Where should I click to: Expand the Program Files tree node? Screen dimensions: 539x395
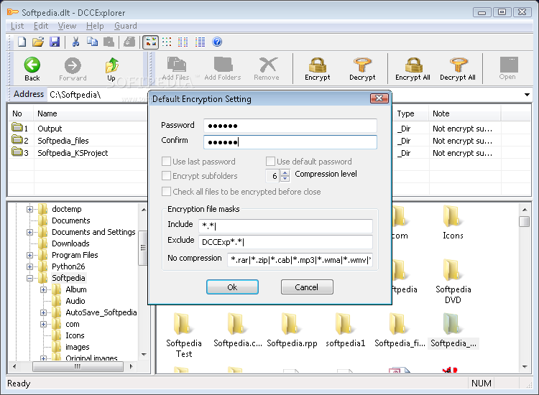(x=30, y=255)
